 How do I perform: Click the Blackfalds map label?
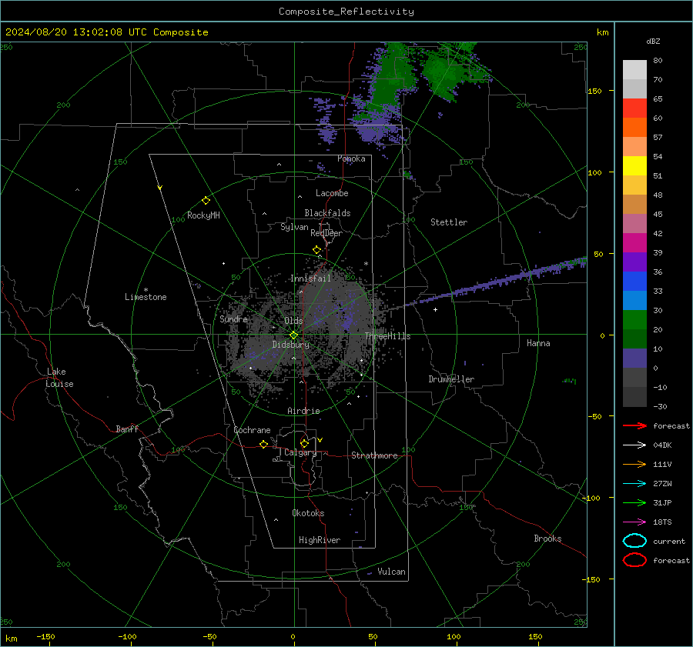click(x=327, y=213)
